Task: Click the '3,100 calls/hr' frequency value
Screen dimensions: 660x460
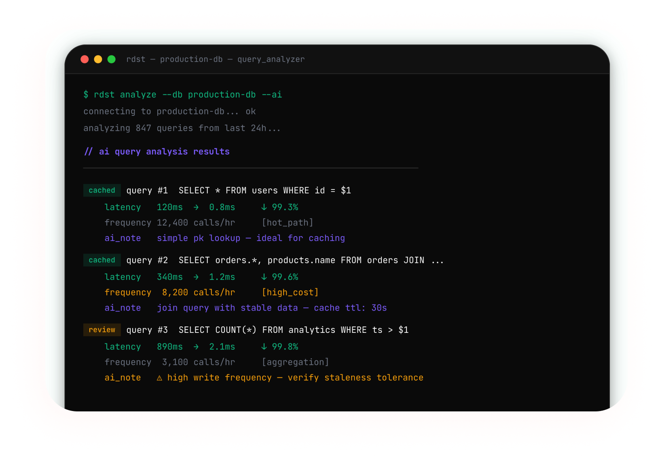Action: click(199, 362)
